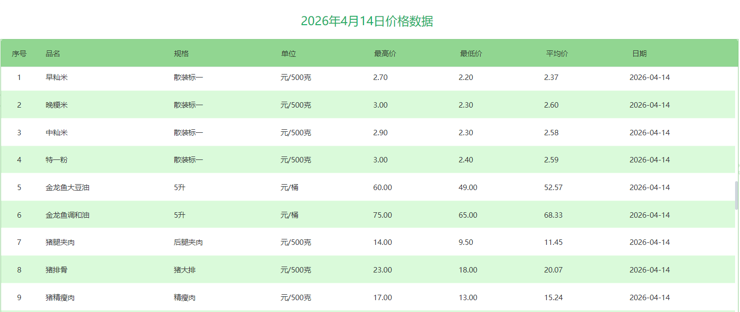This screenshot has width=740, height=312.
Task: Select the 后腿夹肉 specification cell
Action: click(188, 242)
